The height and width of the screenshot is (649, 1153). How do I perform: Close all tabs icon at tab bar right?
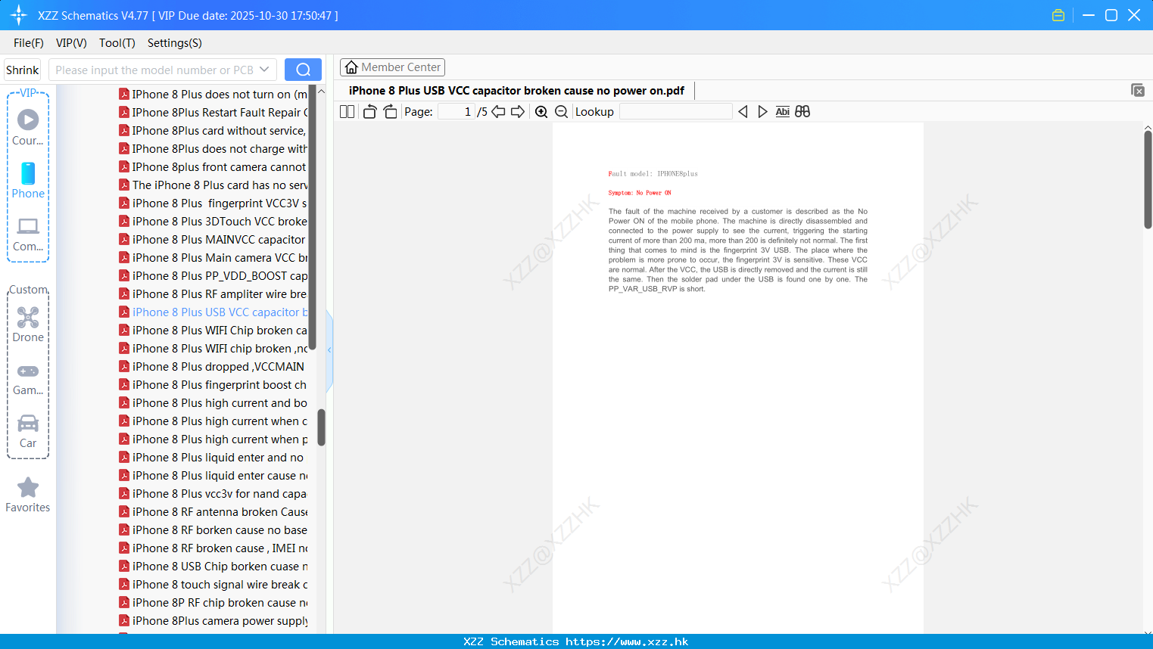pyautogui.click(x=1138, y=90)
